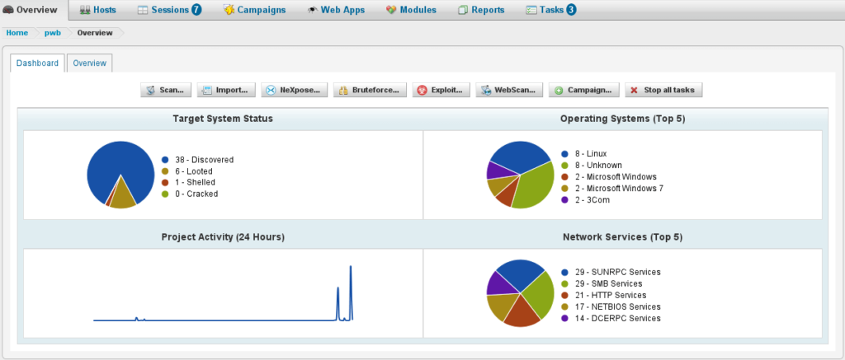
Task: Switch to the Overview sub-tab
Action: 89,63
